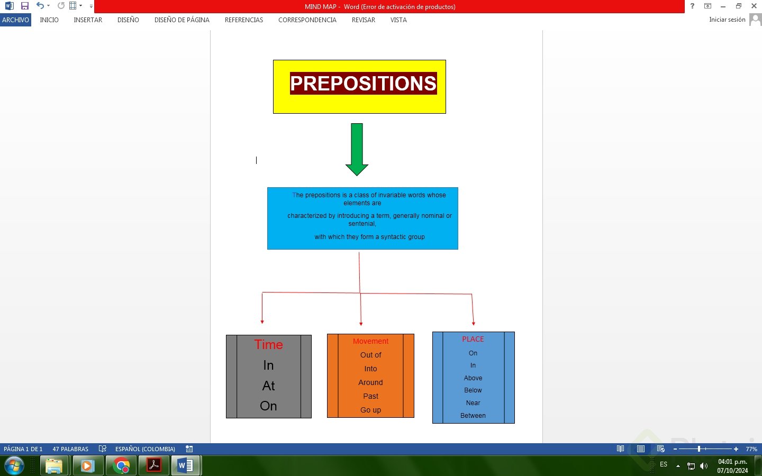Change language via ESPAÑOL (COLOMBIA)
Image resolution: width=762 pixels, height=476 pixels.
click(145, 449)
